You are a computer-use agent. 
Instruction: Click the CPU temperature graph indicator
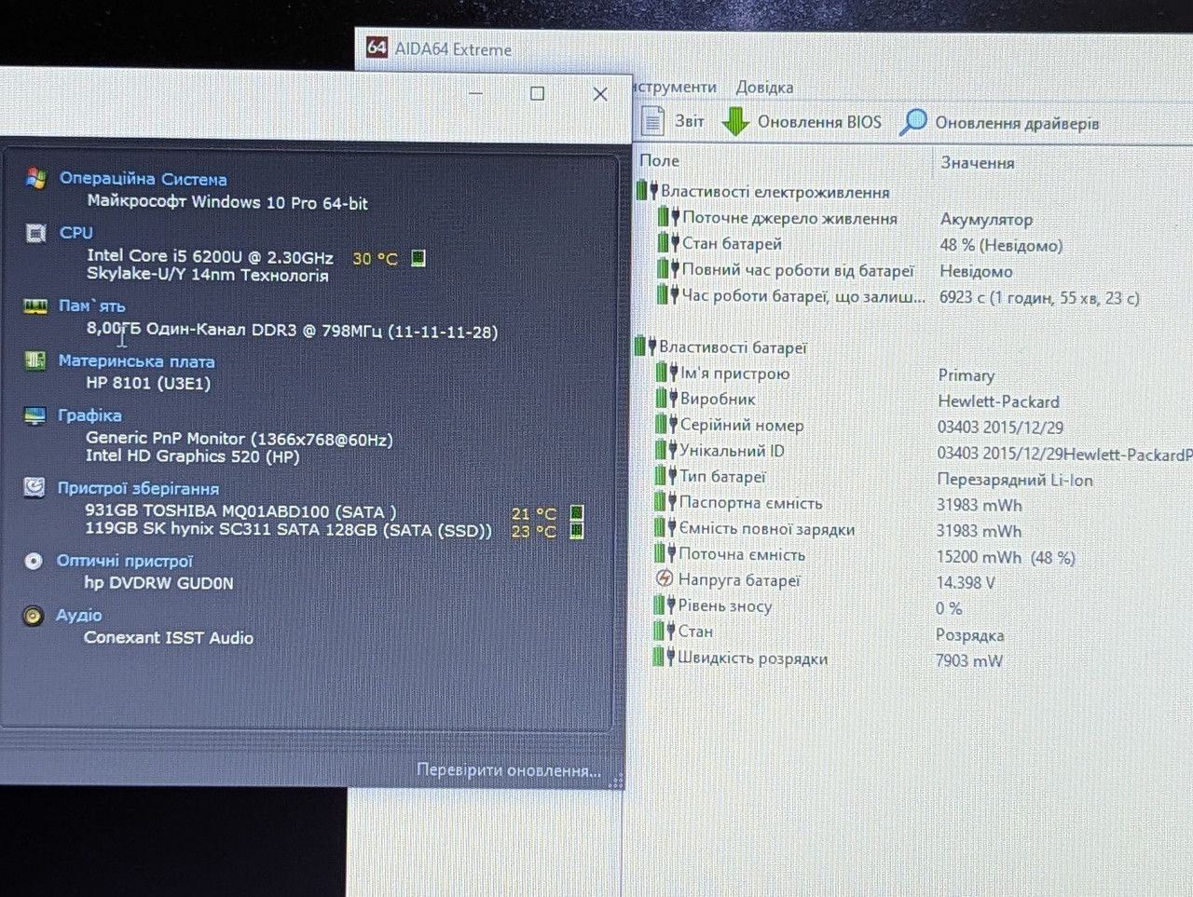pos(418,258)
